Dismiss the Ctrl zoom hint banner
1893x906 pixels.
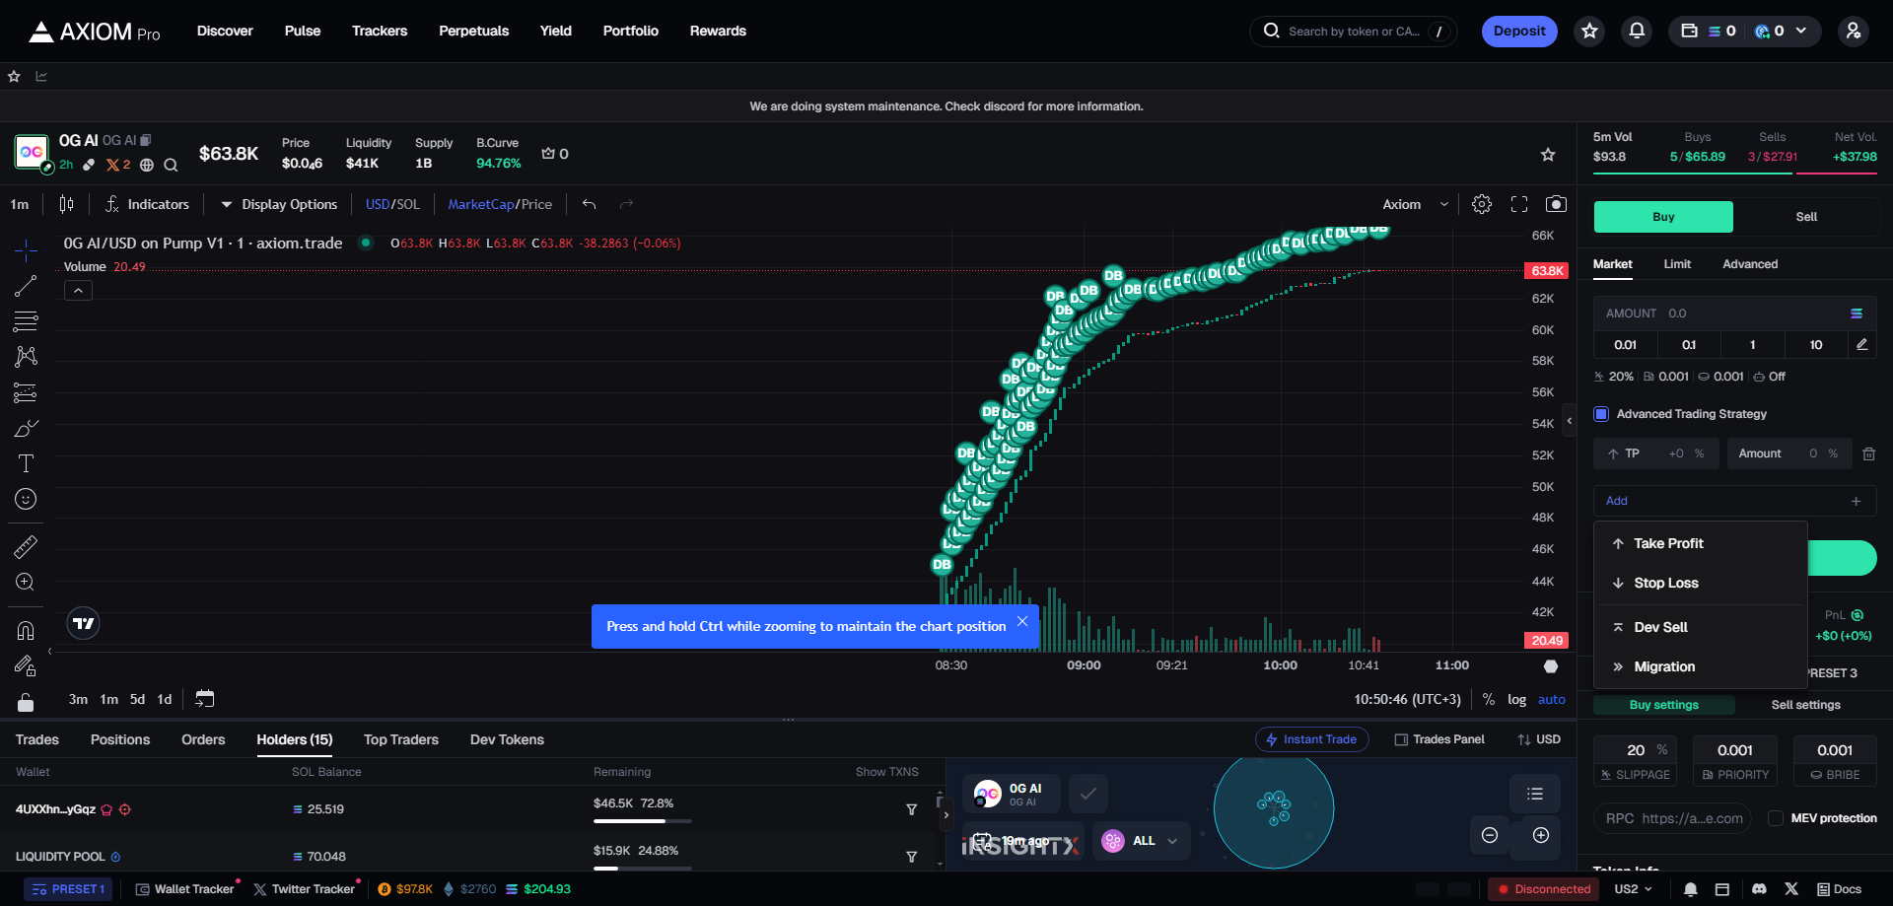pyautogui.click(x=1022, y=621)
